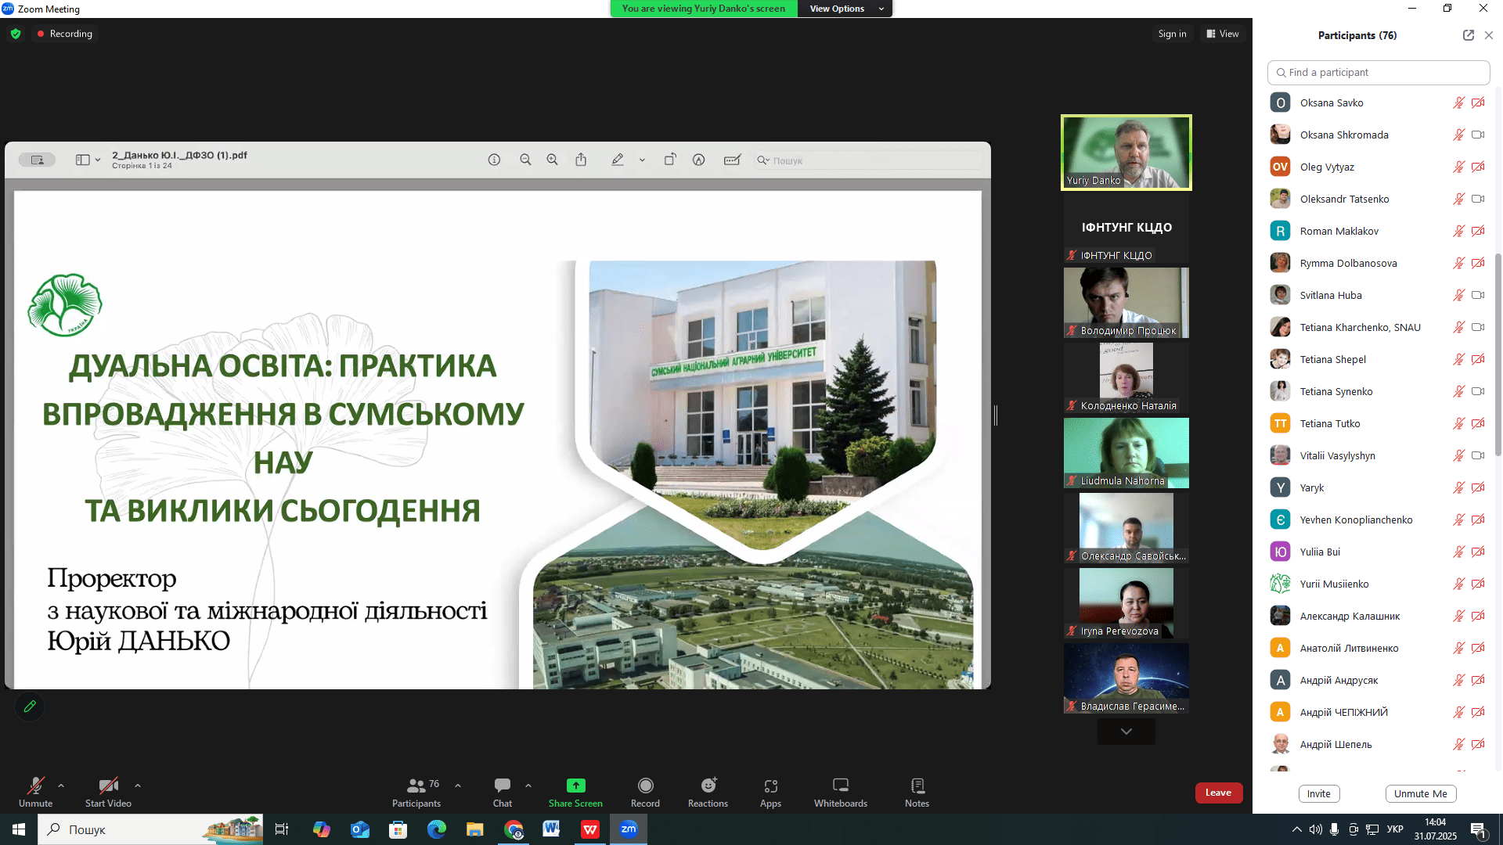The width and height of the screenshot is (1503, 845).
Task: Click the УКР language indicator in tray
Action: [x=1395, y=829]
